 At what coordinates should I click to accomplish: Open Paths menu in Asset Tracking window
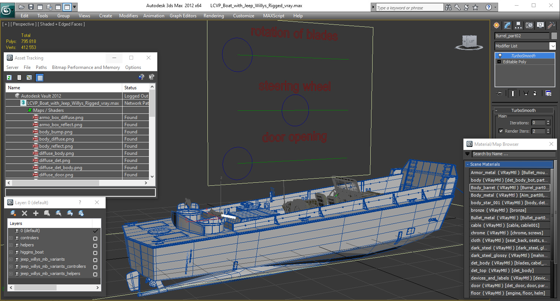point(41,67)
